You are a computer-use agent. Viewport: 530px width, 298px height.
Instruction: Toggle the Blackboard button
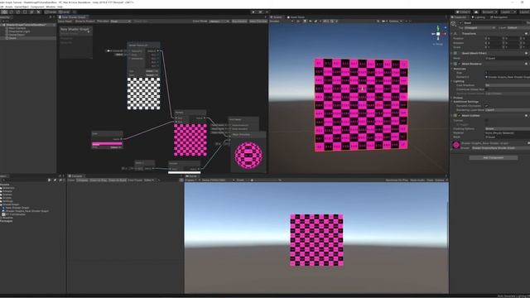[239, 22]
